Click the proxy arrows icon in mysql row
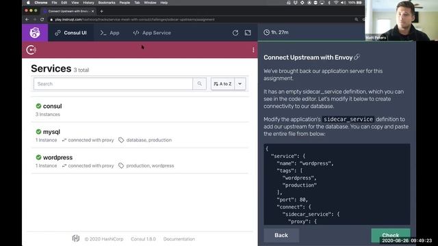 tap(64, 140)
